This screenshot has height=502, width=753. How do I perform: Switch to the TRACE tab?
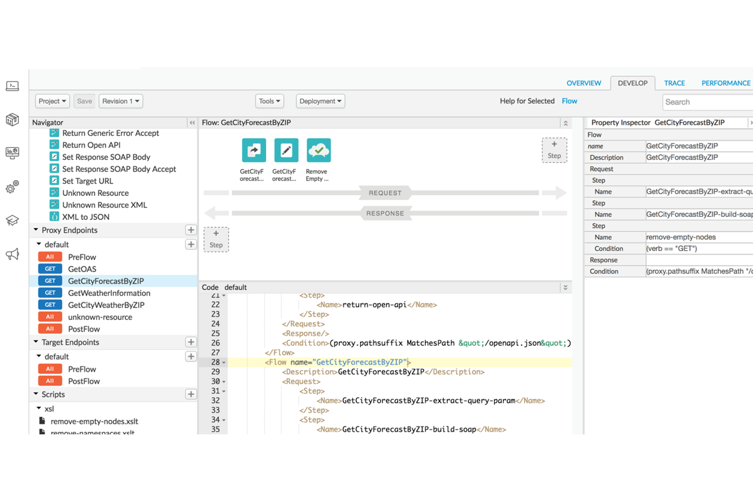tap(674, 83)
